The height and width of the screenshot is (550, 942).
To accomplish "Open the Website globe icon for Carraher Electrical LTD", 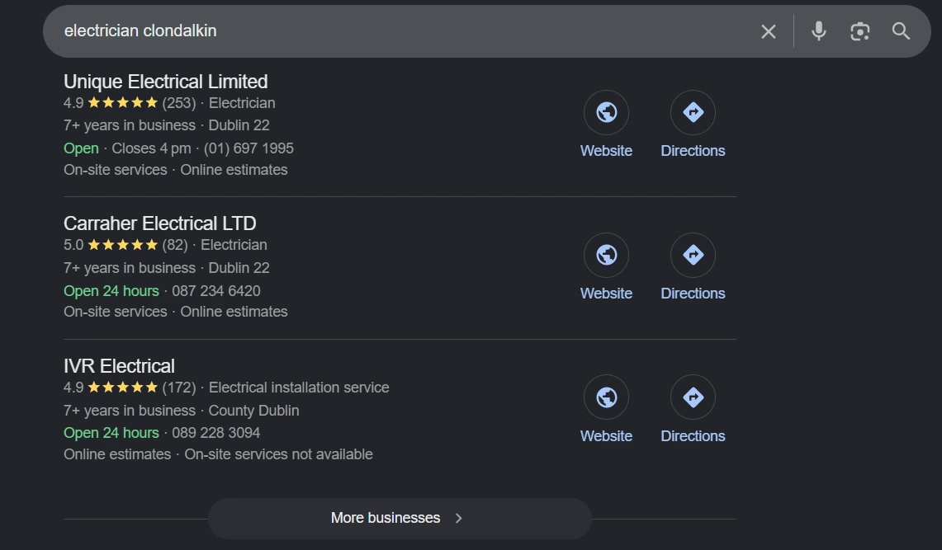I will (606, 255).
